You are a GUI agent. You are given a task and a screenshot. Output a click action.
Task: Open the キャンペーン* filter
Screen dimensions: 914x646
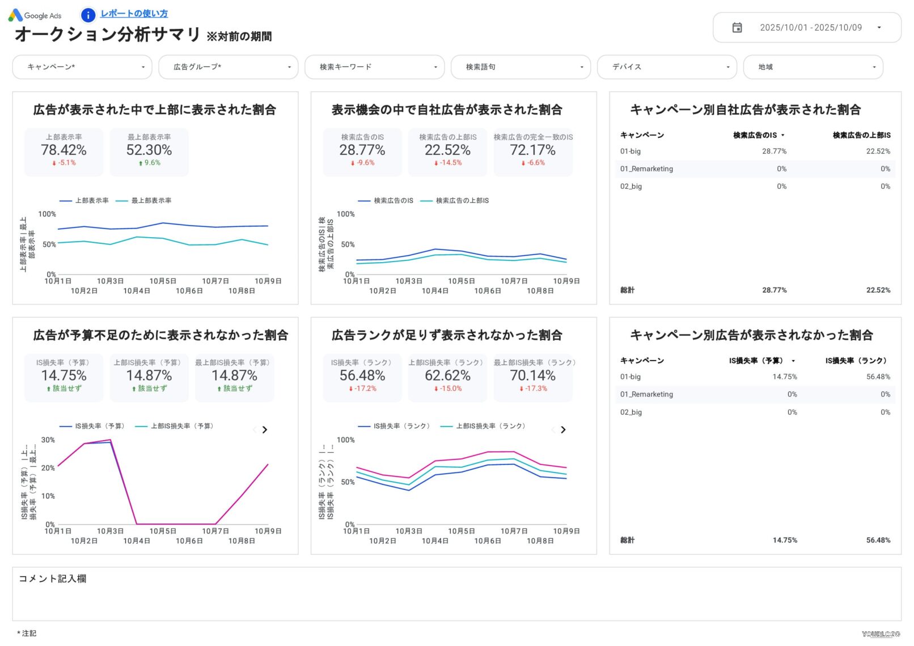[x=82, y=67]
